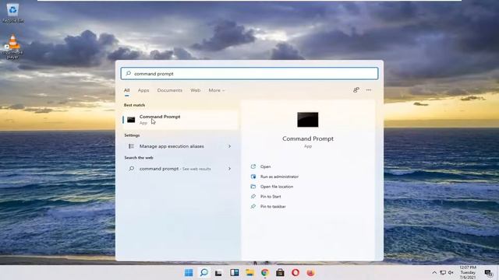Open the notification center icon
The height and width of the screenshot is (280, 499).
click(489, 273)
